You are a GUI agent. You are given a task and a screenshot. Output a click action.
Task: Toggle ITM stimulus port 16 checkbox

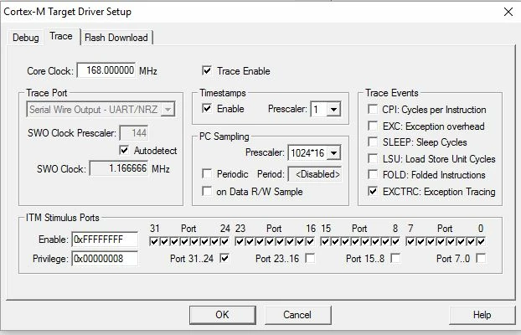pos(311,241)
